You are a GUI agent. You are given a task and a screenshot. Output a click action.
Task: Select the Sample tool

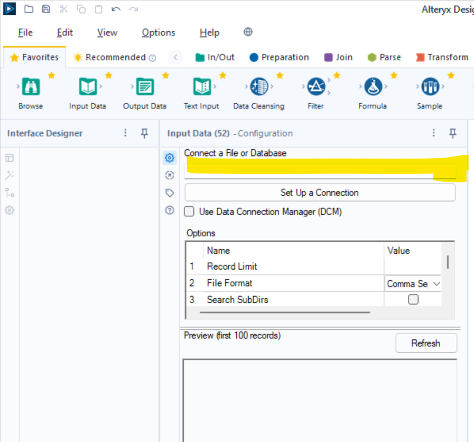(x=430, y=87)
